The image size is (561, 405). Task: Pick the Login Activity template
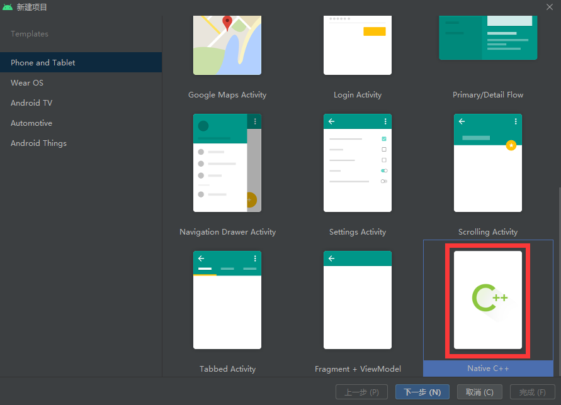(358, 45)
